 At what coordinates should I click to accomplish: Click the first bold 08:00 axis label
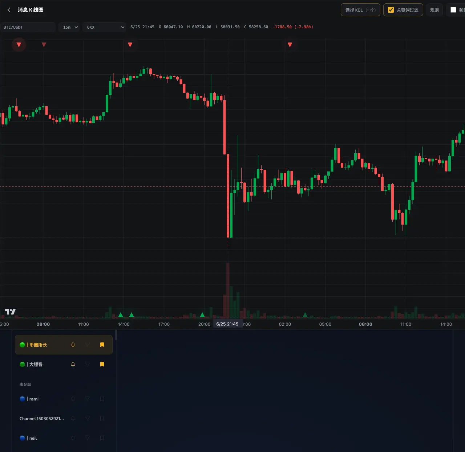[43, 324]
